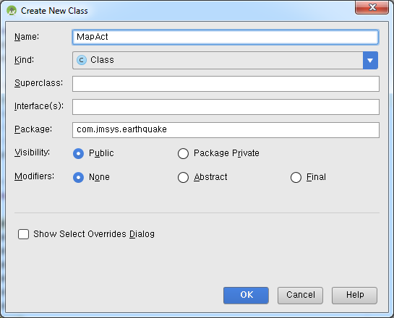Click the Android Studio icon in title bar
Image resolution: width=394 pixels, height=318 pixels.
12,11
